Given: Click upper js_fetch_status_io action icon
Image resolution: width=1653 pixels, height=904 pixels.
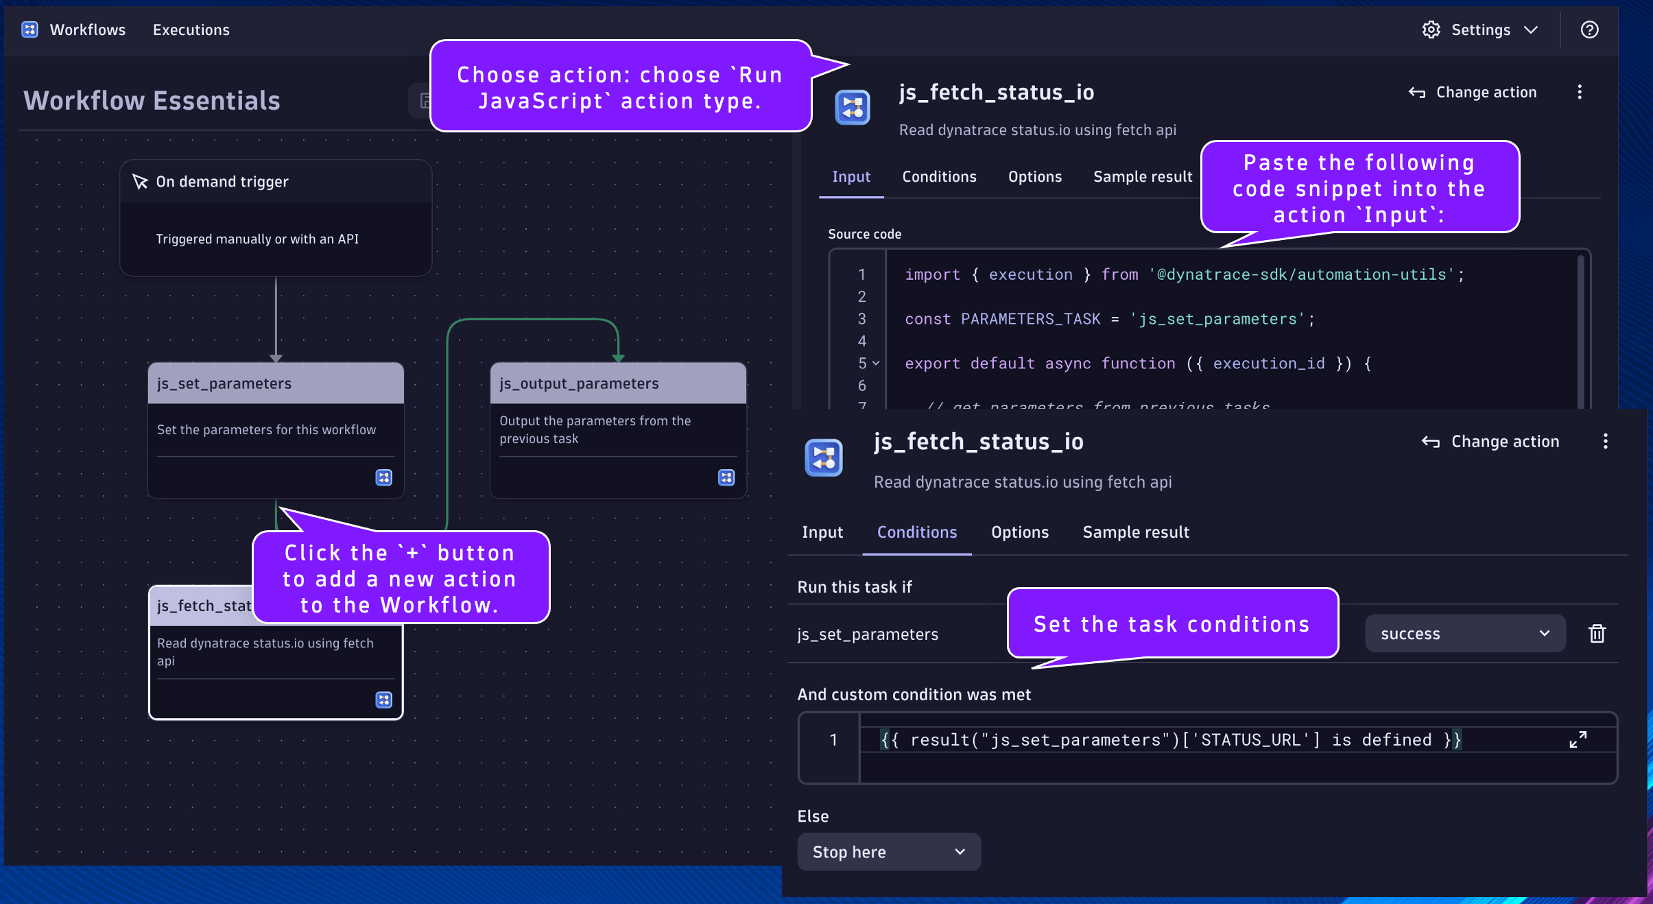Looking at the screenshot, I should (x=852, y=108).
